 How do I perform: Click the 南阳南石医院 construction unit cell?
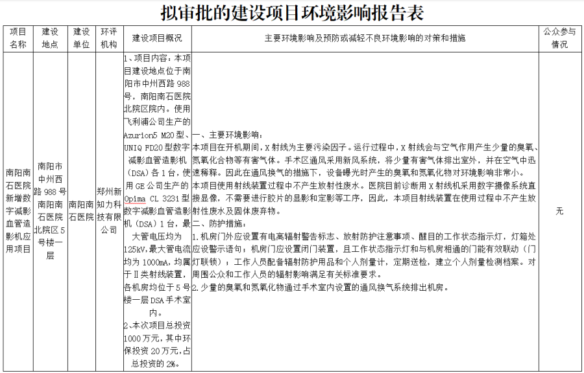coord(82,211)
